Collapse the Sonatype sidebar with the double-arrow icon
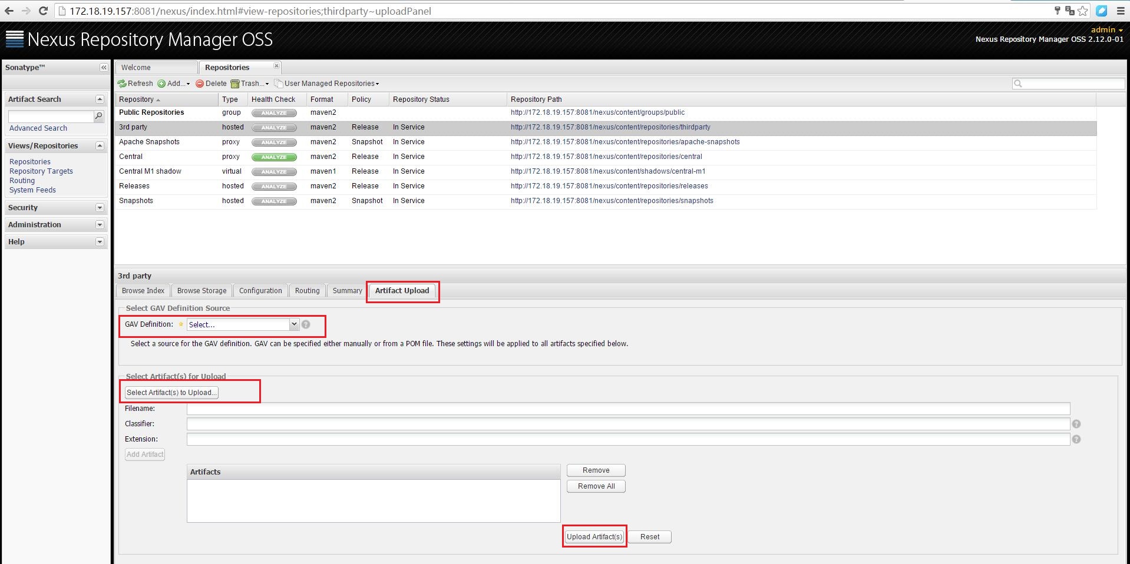The image size is (1130, 564). (x=104, y=68)
